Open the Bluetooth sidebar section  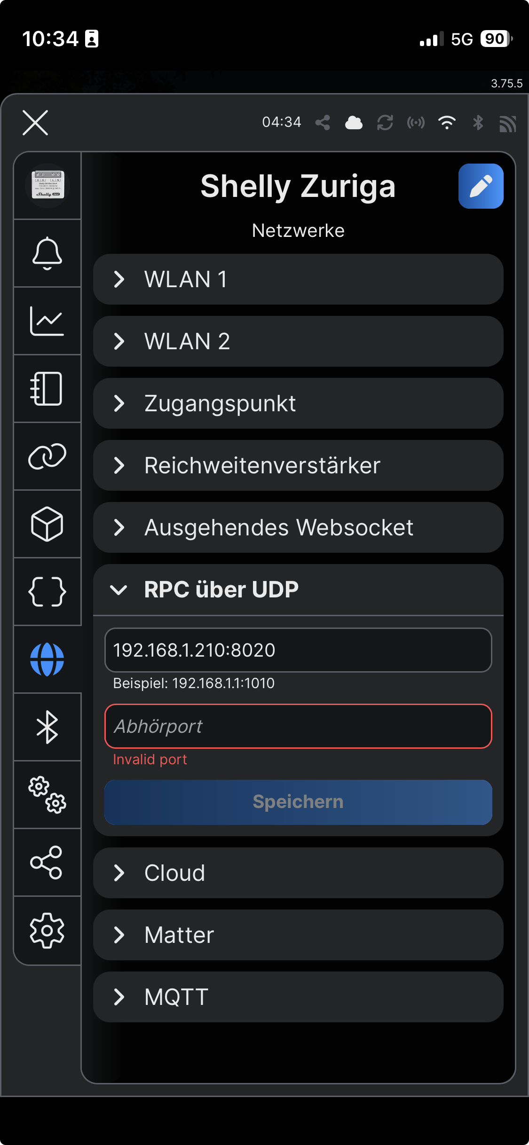point(47,727)
